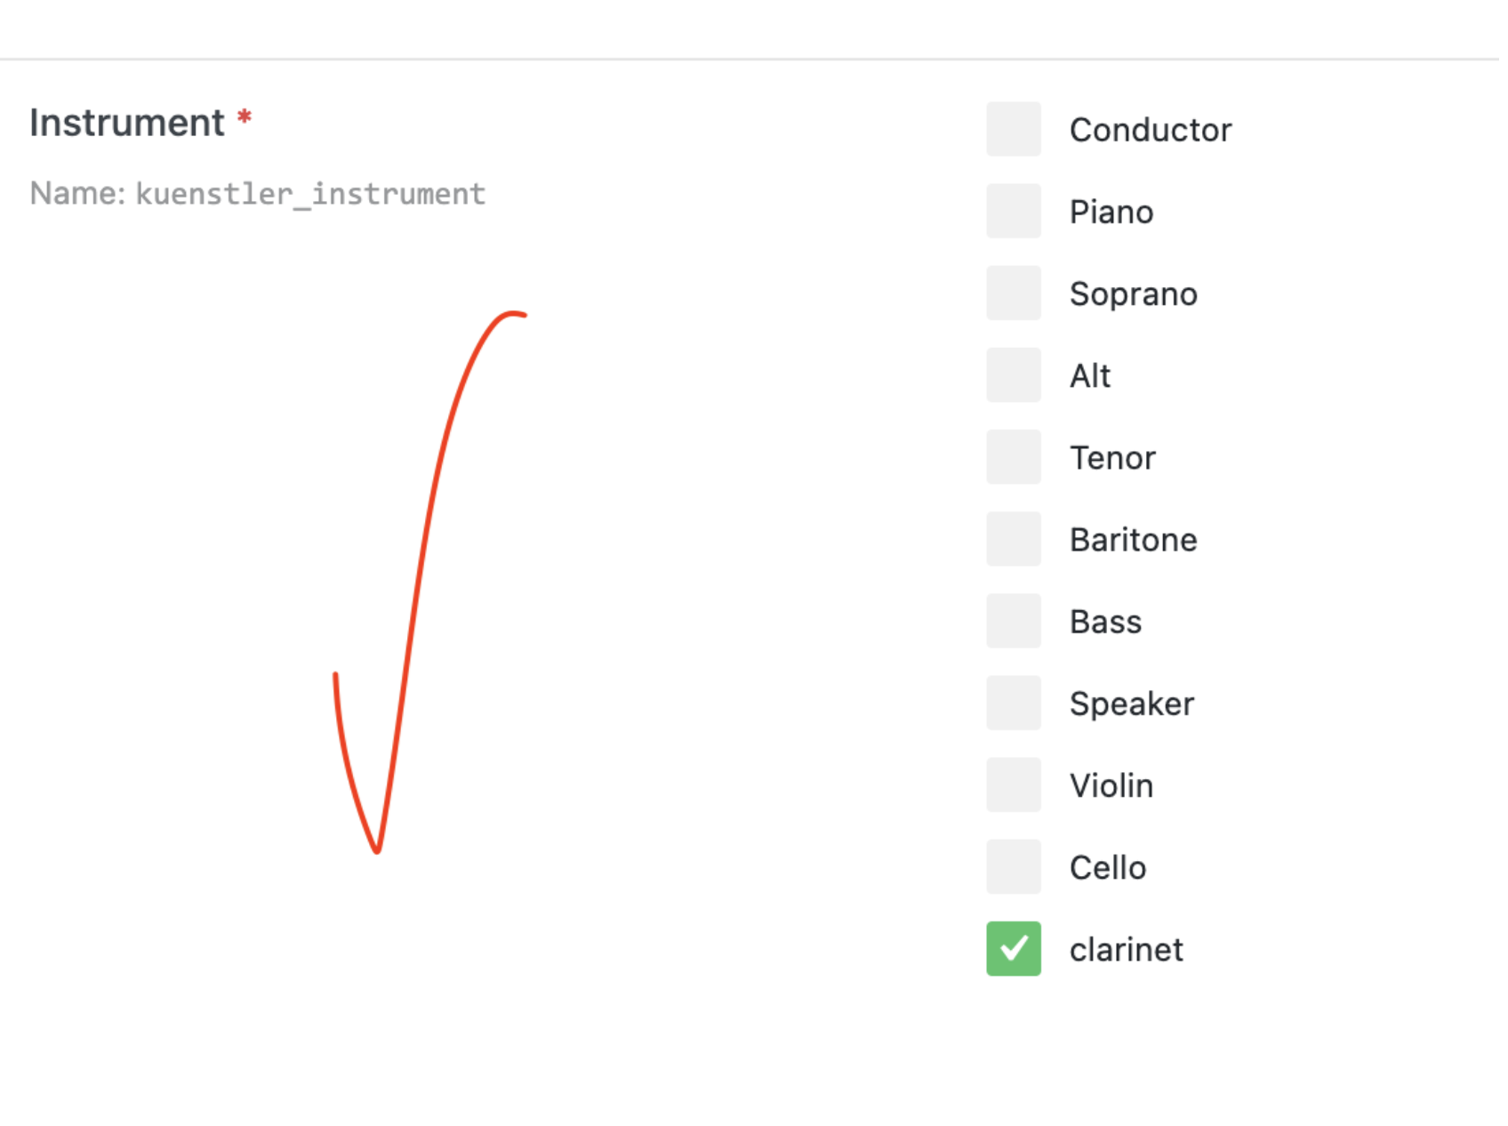The width and height of the screenshot is (1508, 1126).
Task: Select the Violin checkbox
Action: tap(1013, 784)
